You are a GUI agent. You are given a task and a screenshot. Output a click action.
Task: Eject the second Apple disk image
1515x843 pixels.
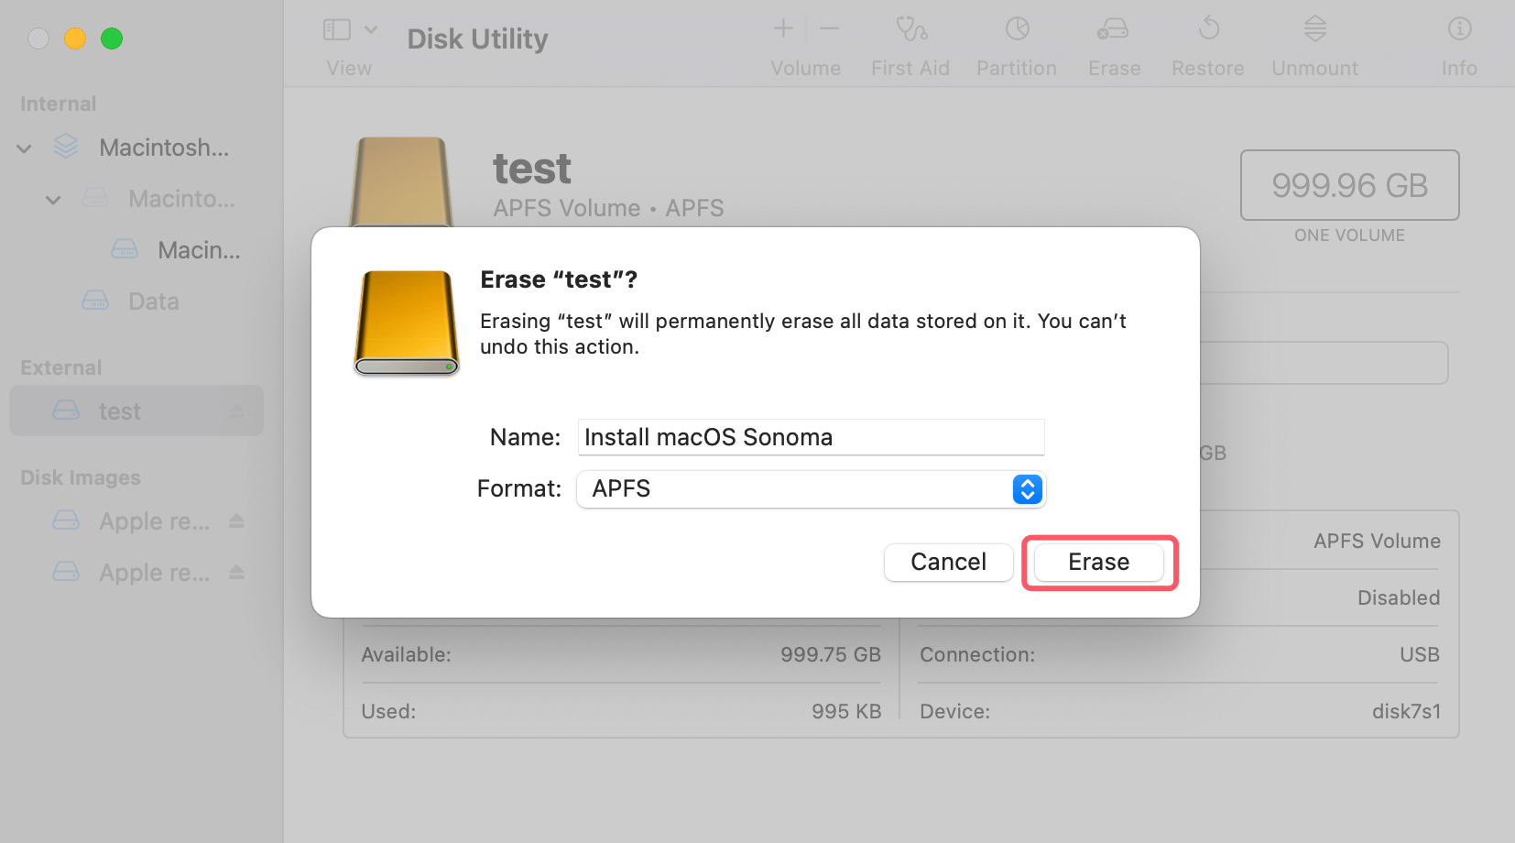coord(237,572)
